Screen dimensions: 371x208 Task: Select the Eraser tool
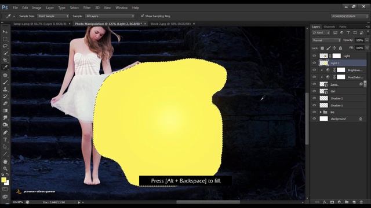(x=5, y=103)
